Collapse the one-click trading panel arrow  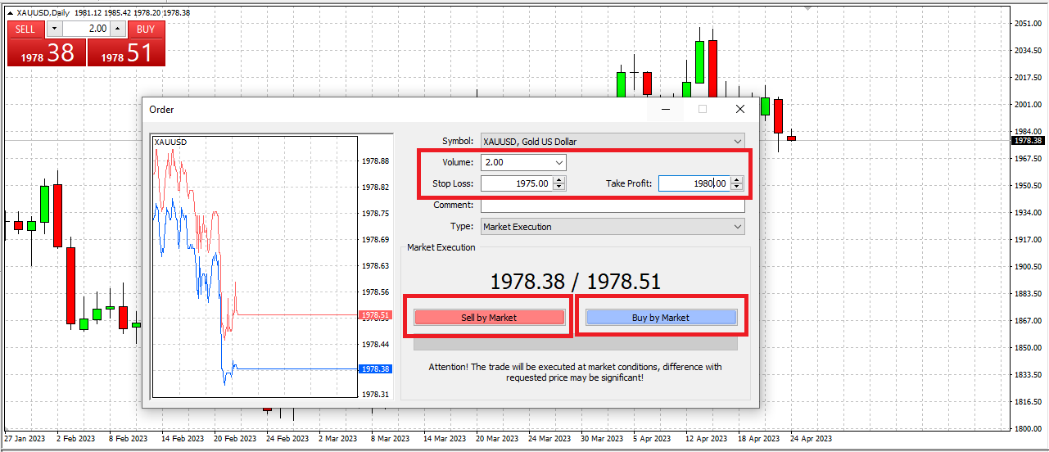10,14
